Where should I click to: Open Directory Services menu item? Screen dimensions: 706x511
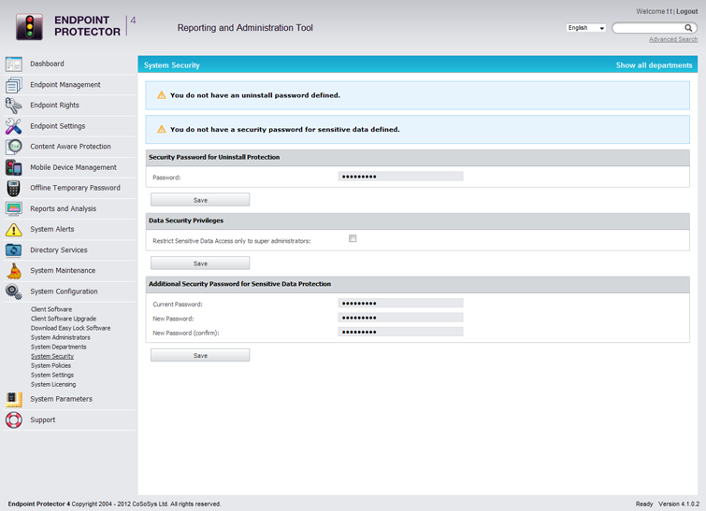[x=59, y=250]
